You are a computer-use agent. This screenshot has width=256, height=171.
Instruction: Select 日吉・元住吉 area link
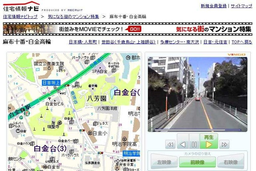(215, 42)
